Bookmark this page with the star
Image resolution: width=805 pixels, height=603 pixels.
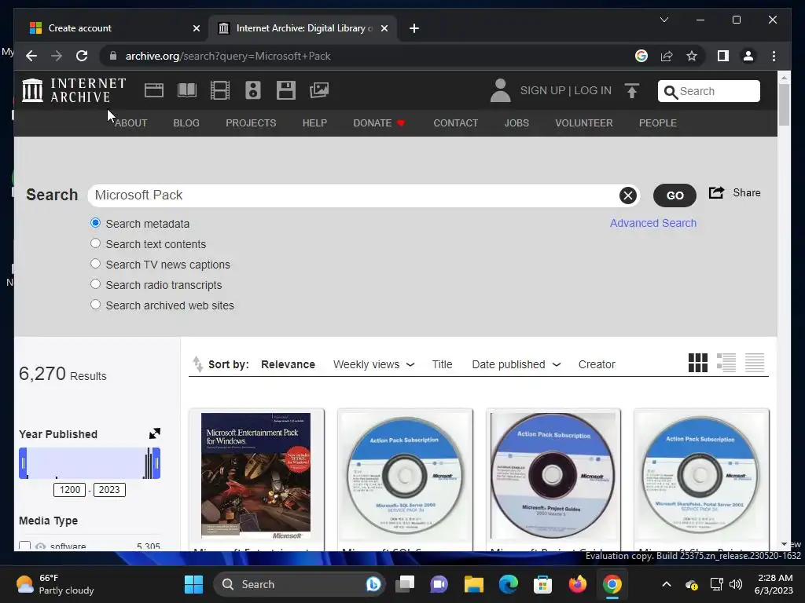(x=692, y=56)
